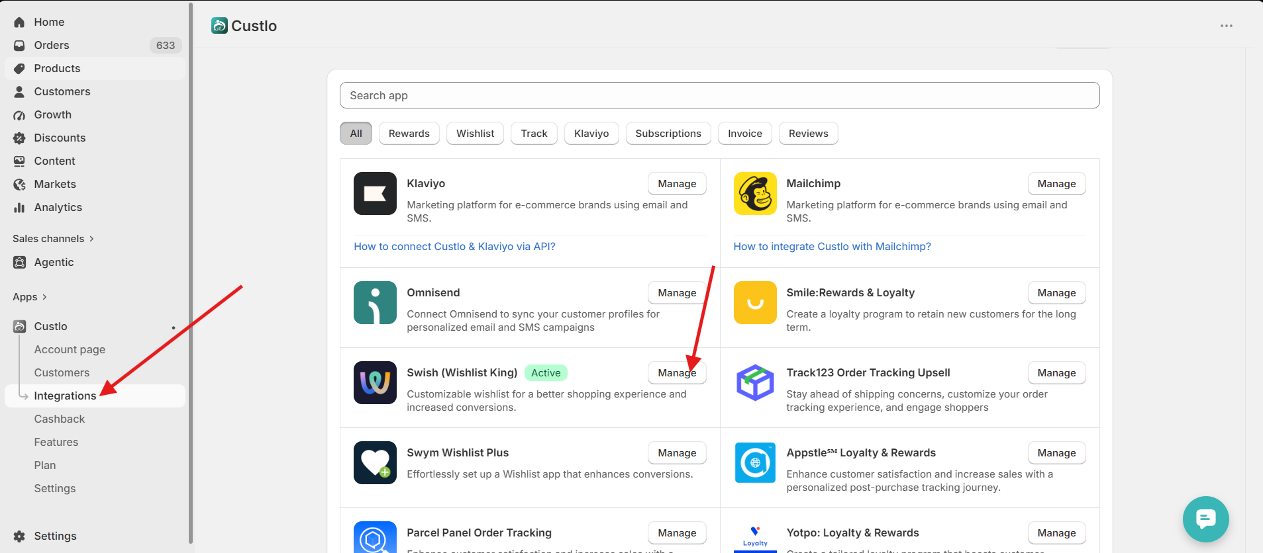This screenshot has height=553, width=1263.
Task: Click the Agentic channel icon
Action: tap(20, 263)
